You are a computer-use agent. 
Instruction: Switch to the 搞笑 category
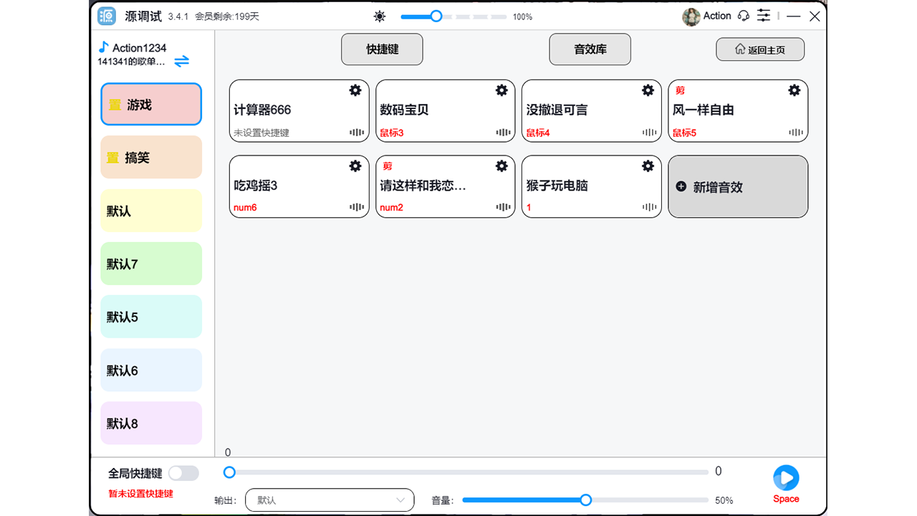click(x=150, y=157)
